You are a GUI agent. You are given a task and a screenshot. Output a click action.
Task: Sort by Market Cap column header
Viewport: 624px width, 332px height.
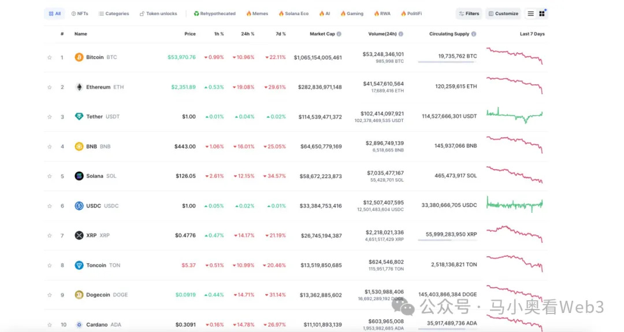pos(322,34)
